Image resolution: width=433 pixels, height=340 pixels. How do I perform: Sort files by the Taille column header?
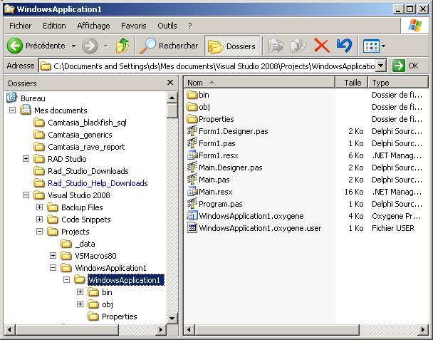click(352, 83)
